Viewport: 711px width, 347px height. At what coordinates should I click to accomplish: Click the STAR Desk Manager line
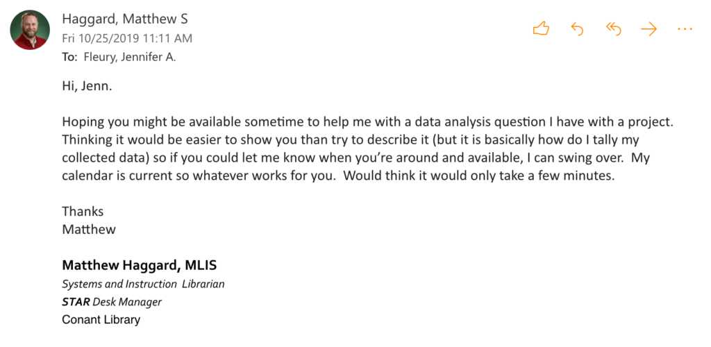click(112, 302)
